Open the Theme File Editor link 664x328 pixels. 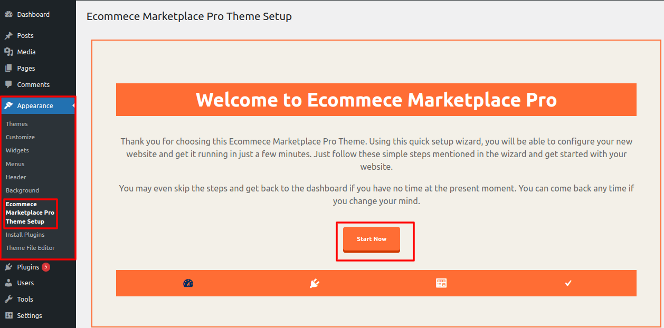[30, 248]
